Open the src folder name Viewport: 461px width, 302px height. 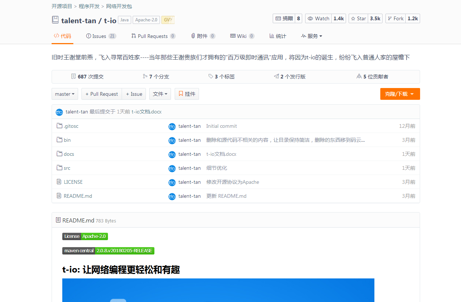pos(67,168)
